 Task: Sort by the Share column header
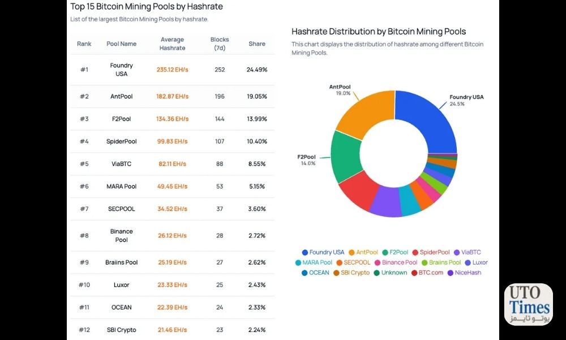256,44
